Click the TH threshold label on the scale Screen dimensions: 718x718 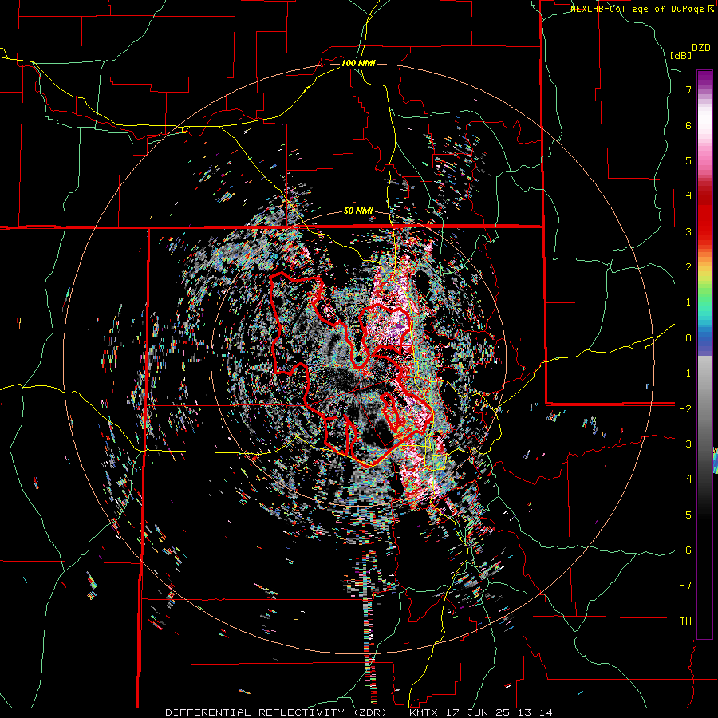685,621
